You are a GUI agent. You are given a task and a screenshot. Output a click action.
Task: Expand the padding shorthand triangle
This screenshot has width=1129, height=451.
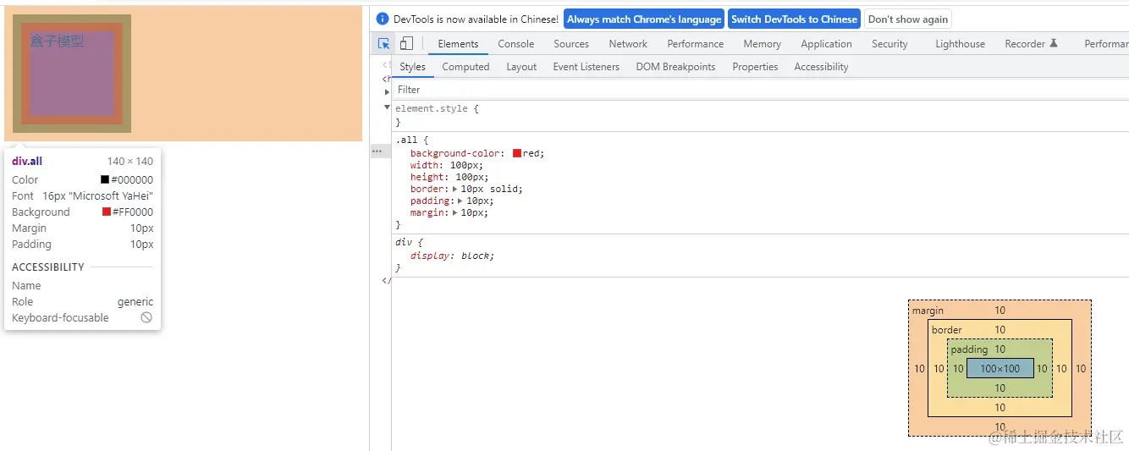[x=460, y=201]
